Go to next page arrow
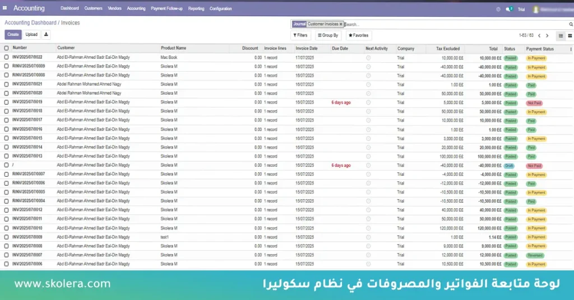The image size is (574, 300). pyautogui.click(x=547, y=36)
